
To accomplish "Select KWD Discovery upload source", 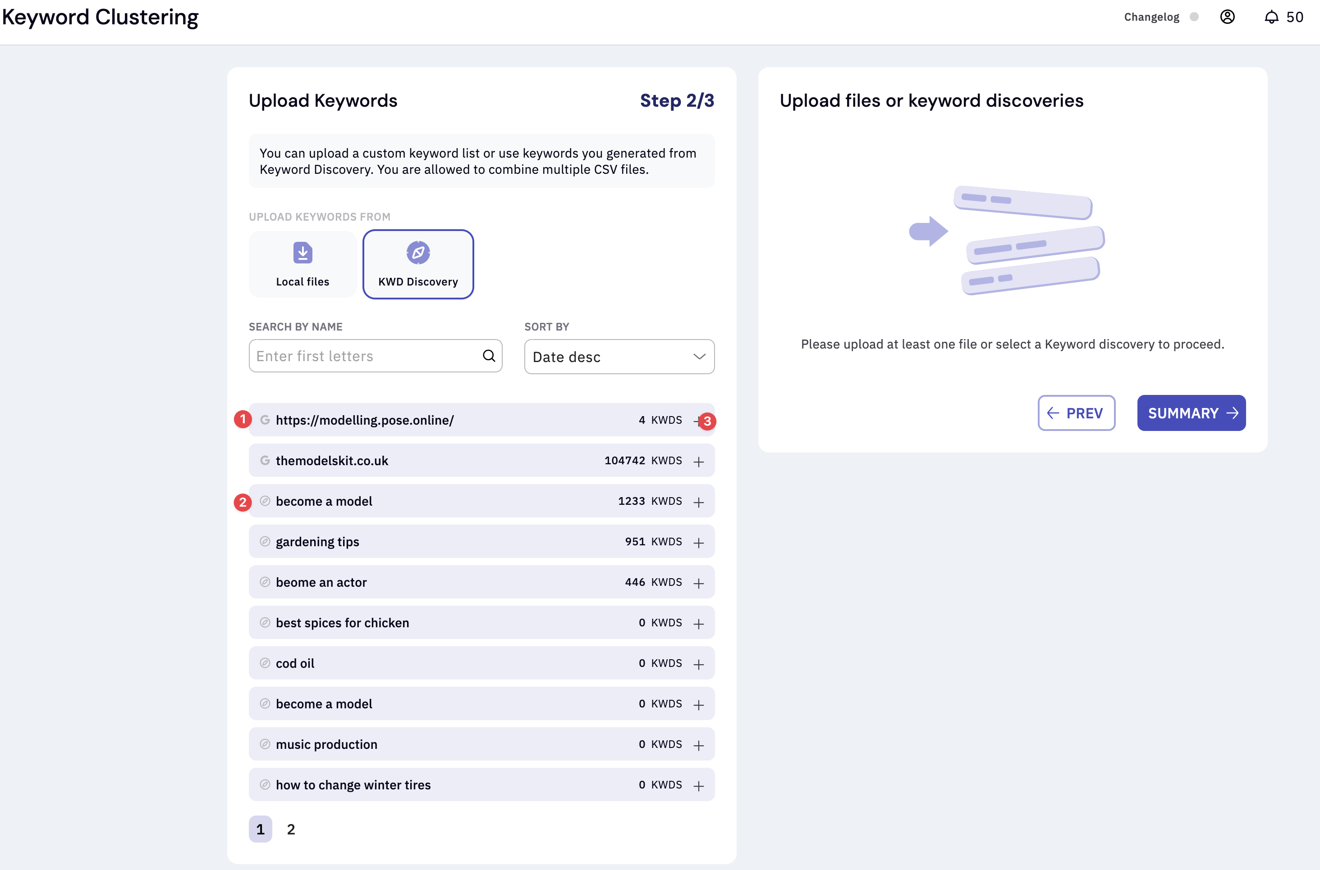I will click(x=418, y=264).
